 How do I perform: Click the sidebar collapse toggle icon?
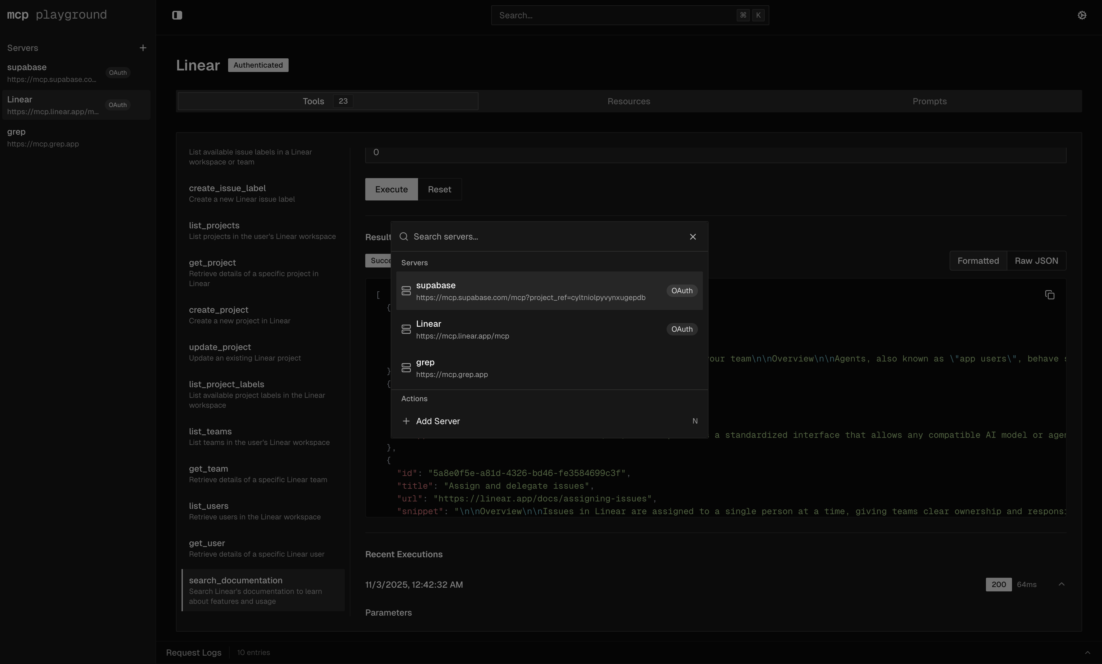pyautogui.click(x=177, y=15)
